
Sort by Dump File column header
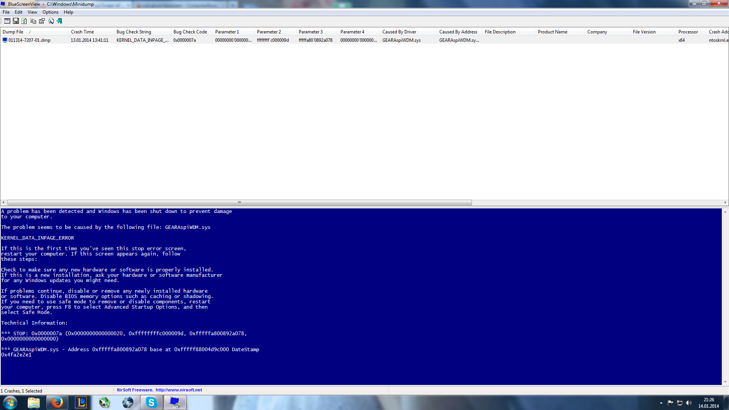click(13, 32)
